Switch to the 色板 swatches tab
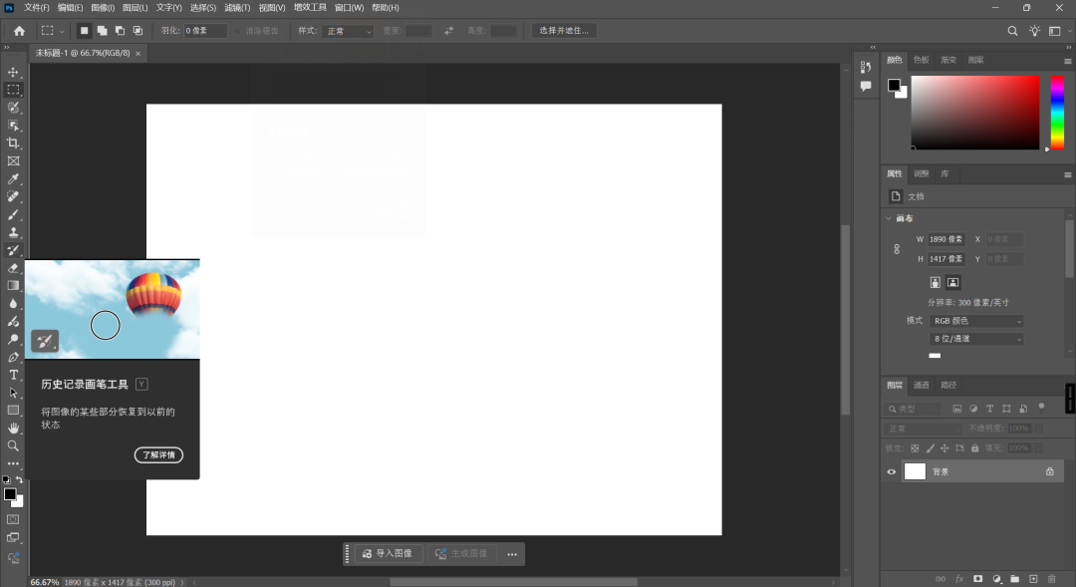 (x=921, y=60)
